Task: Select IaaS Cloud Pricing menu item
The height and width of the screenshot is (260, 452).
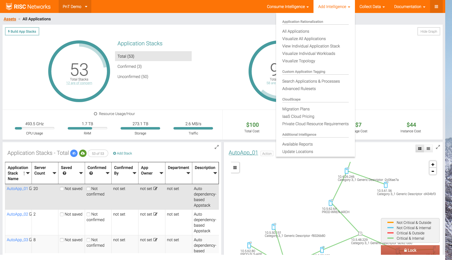Action: click(x=298, y=116)
